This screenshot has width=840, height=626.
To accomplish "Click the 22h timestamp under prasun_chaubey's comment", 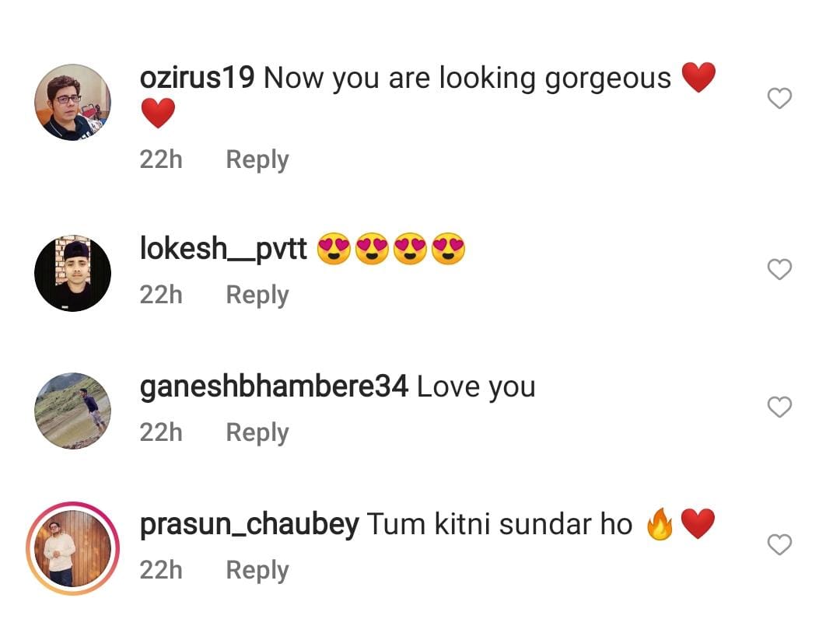I will (161, 570).
